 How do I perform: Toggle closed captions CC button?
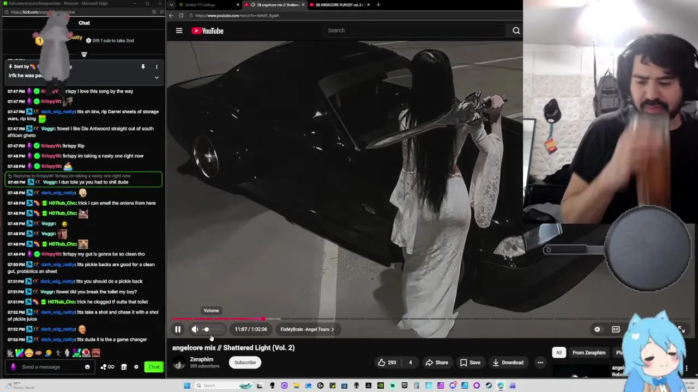tap(616, 329)
